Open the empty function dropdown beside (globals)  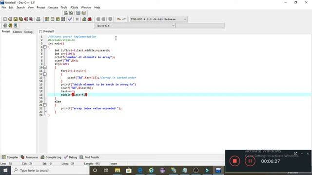tap(200, 26)
